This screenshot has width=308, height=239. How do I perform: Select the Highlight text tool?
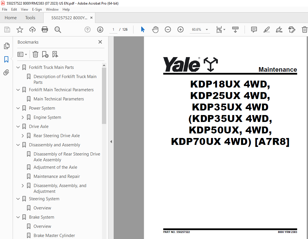(266, 30)
